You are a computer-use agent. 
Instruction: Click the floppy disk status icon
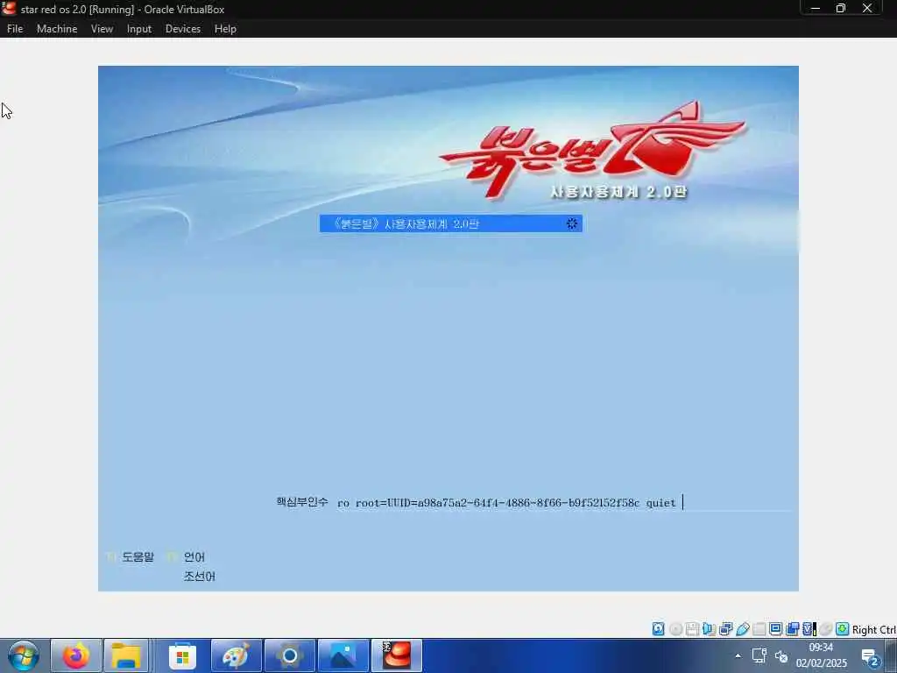click(692, 629)
